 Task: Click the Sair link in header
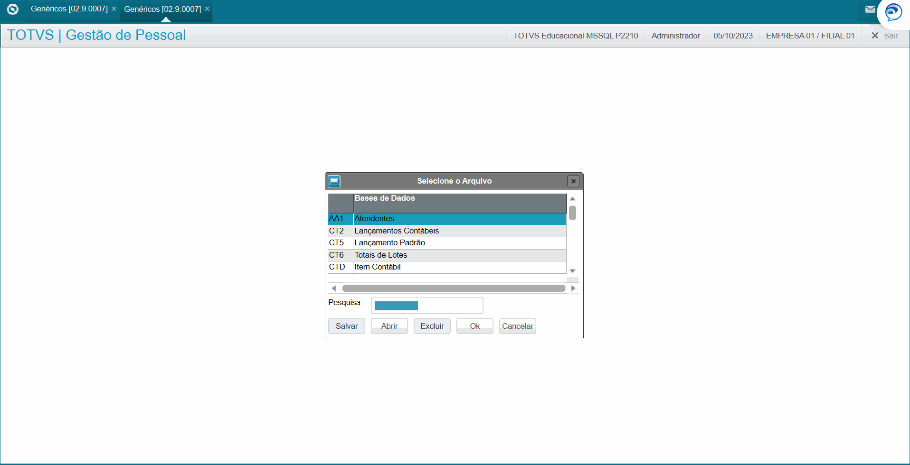click(891, 36)
